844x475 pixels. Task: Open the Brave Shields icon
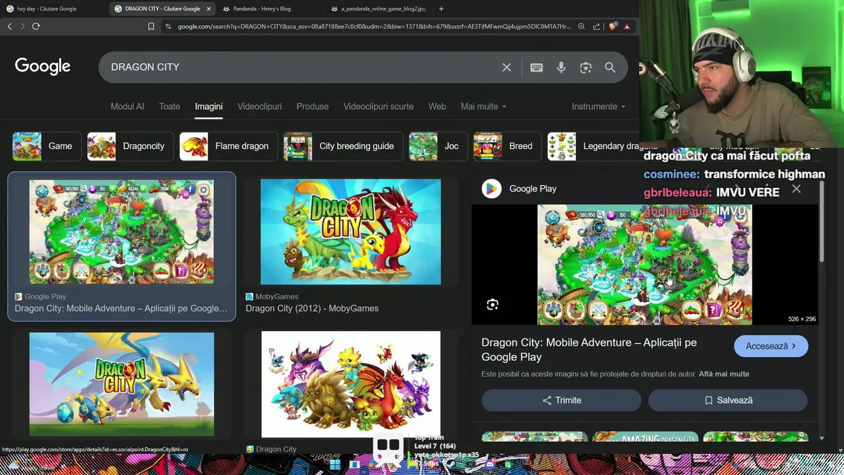613,26
